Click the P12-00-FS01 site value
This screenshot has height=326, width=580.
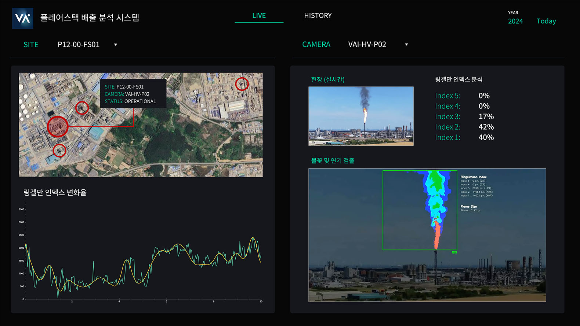(79, 45)
